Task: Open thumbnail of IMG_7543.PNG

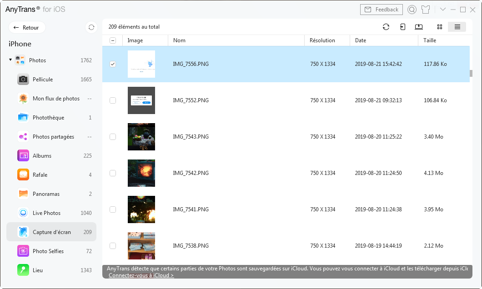Action: [x=141, y=137]
